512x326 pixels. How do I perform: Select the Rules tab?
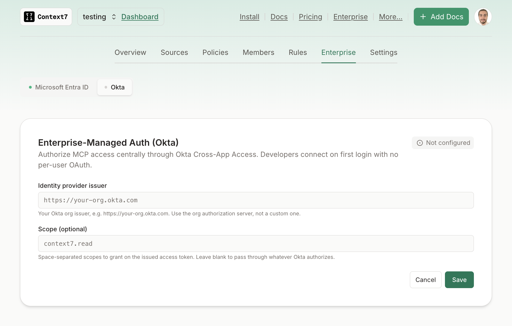coord(297,52)
